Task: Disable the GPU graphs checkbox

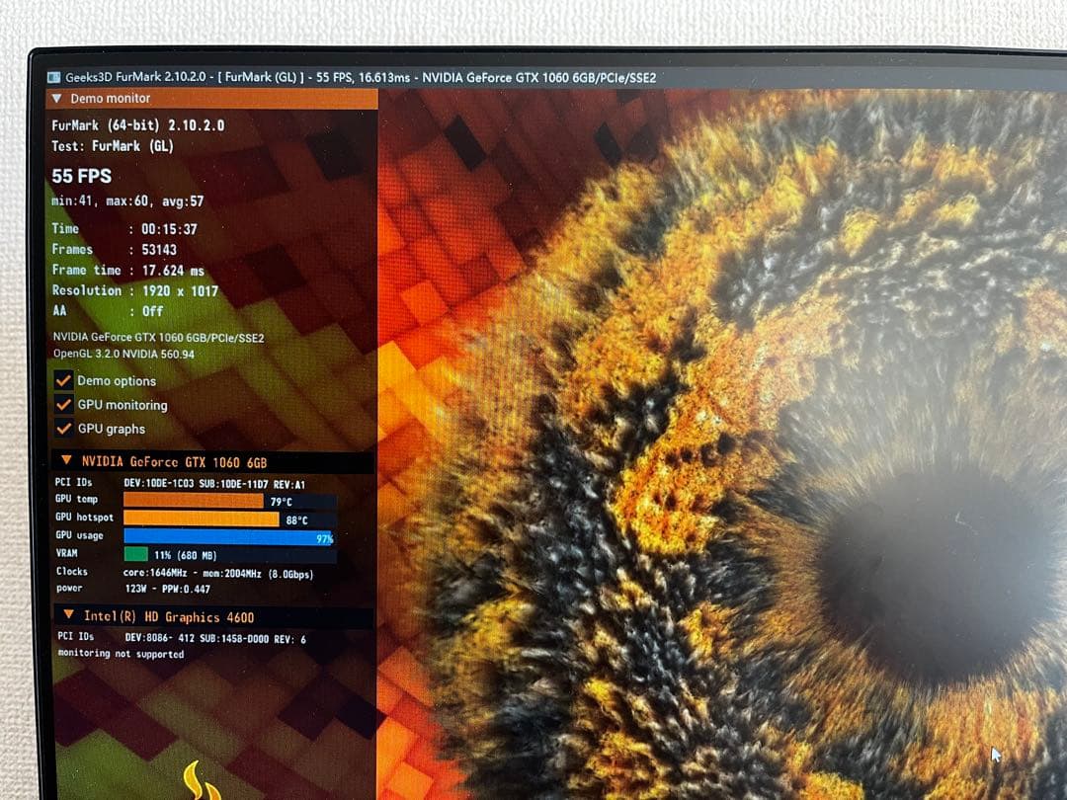Action: (64, 428)
